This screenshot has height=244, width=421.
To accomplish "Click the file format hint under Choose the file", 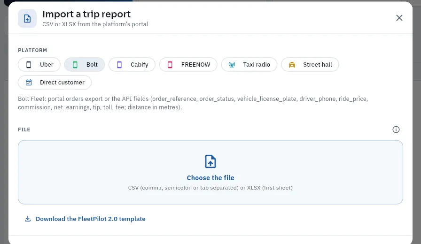I will coord(210,188).
